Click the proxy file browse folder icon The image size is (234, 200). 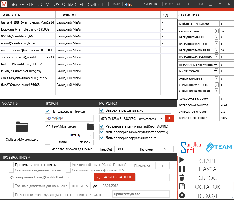tap(90, 127)
